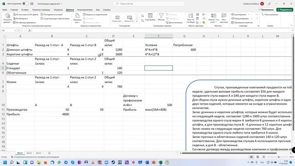295x166 pixels.
Task: Open the file name dropdown in title bar
Action: [61, 4]
